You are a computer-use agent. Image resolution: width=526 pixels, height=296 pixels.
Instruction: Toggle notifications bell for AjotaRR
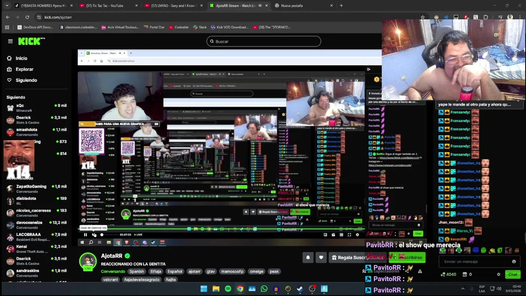pyautogui.click(x=308, y=257)
